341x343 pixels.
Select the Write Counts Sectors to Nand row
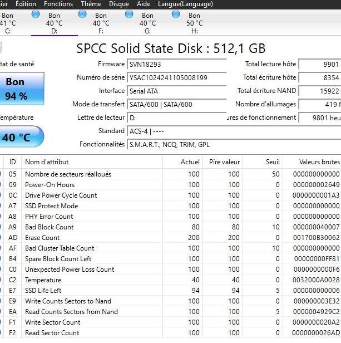pos(170,301)
